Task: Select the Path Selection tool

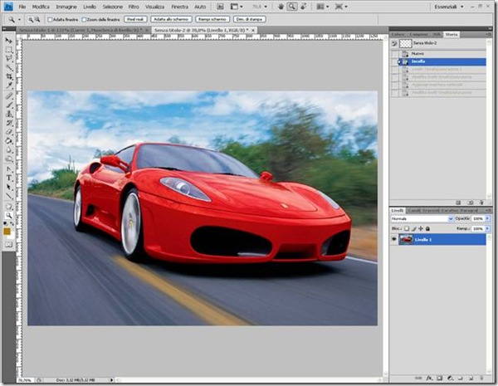Action: pyautogui.click(x=8, y=187)
